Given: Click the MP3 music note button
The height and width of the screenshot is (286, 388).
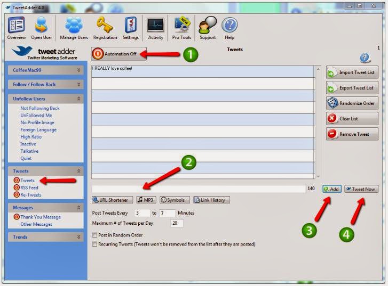Looking at the screenshot, I should pyautogui.click(x=146, y=200).
